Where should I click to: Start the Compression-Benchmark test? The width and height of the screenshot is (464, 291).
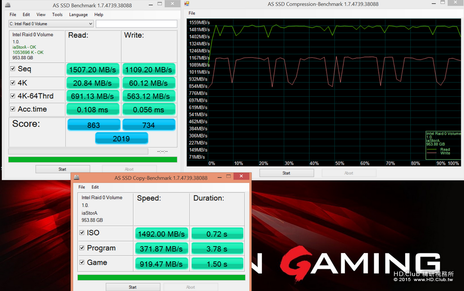[286, 173]
